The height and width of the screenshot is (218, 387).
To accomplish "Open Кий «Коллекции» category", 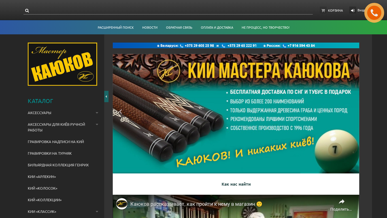I will [45, 200].
